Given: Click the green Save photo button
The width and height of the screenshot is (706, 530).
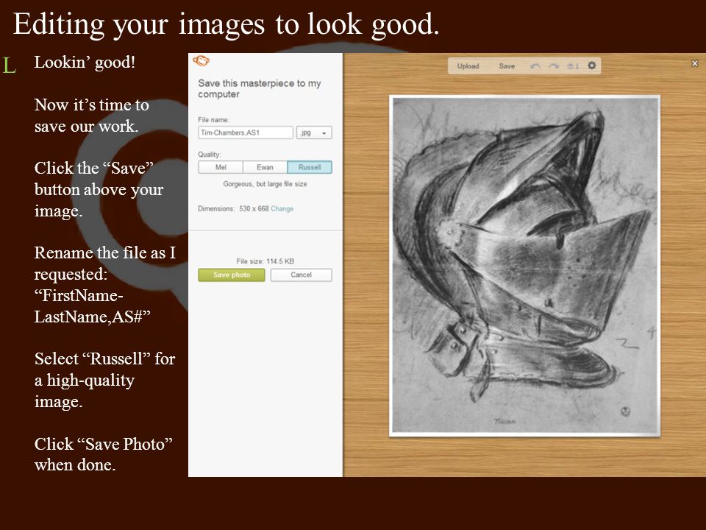Looking at the screenshot, I should click(x=232, y=275).
